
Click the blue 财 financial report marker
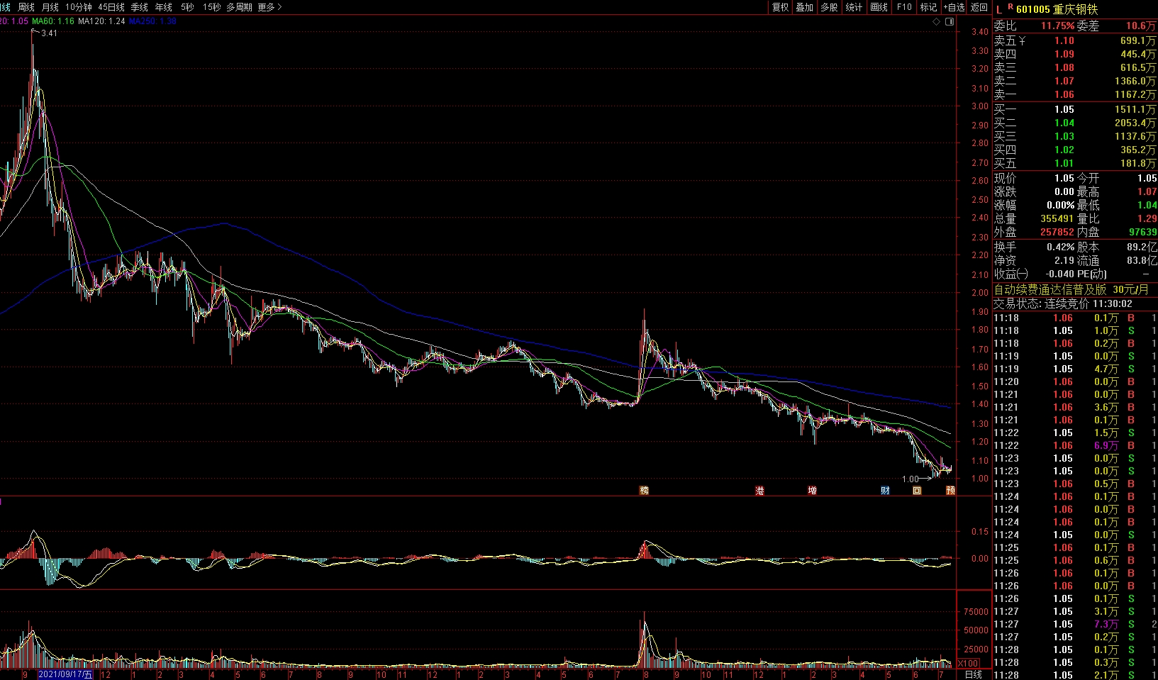[885, 491]
